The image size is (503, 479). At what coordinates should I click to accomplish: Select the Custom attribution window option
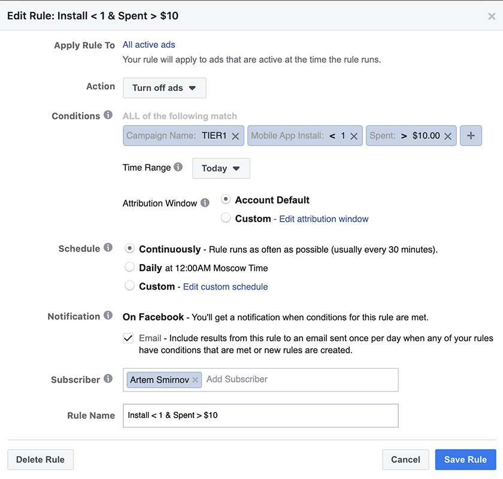pyautogui.click(x=226, y=219)
